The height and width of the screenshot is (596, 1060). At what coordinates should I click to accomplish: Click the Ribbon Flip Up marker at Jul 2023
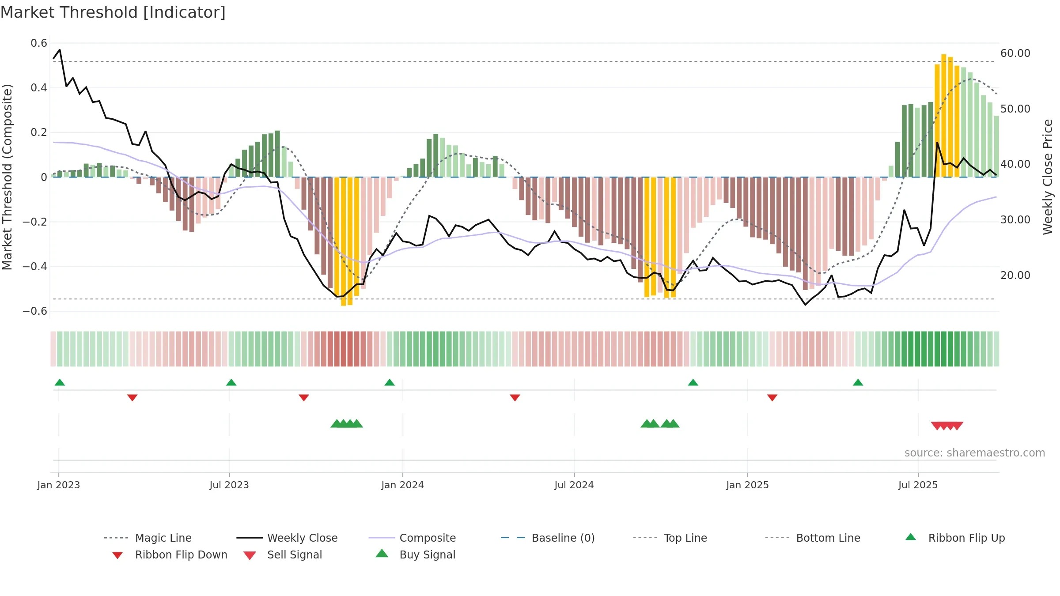pyautogui.click(x=231, y=382)
